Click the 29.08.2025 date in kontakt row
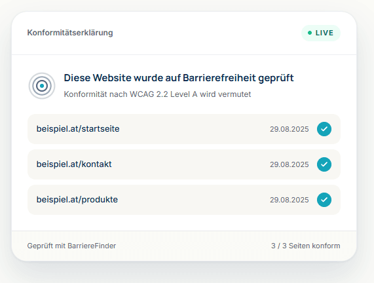Screen dimensions: 374x283 [x=290, y=164]
